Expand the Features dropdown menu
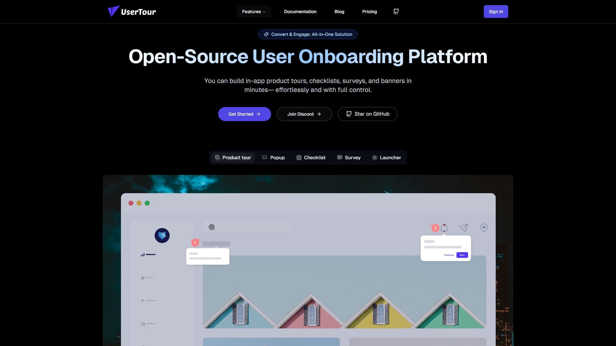The height and width of the screenshot is (346, 616). click(254, 12)
